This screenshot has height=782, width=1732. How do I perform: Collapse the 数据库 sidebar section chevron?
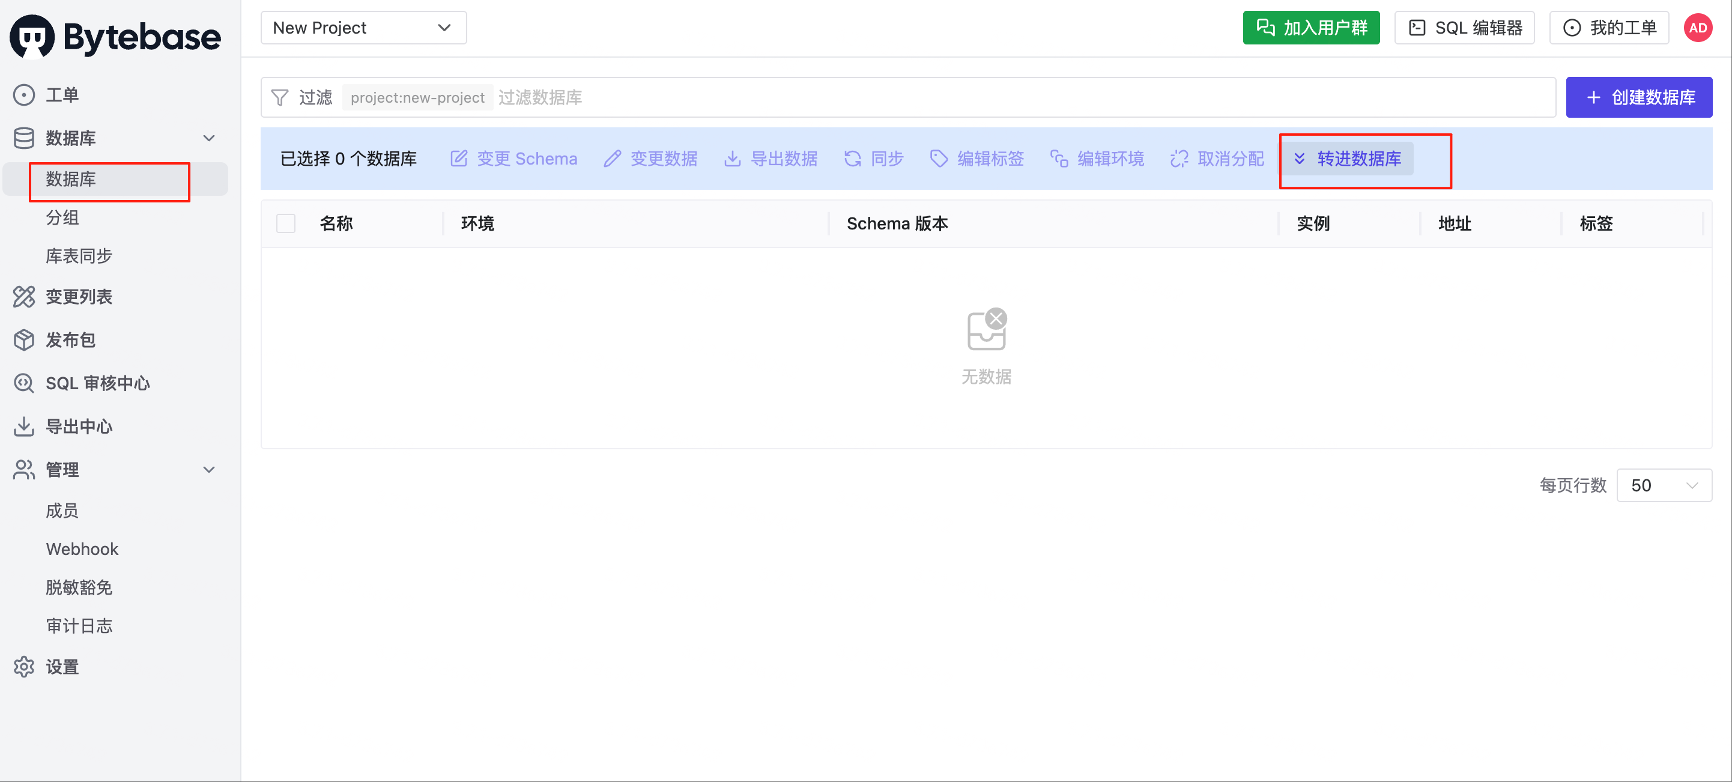[x=209, y=139]
